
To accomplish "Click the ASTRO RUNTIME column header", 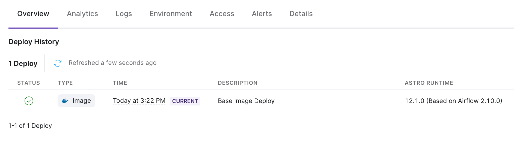I will point(429,83).
